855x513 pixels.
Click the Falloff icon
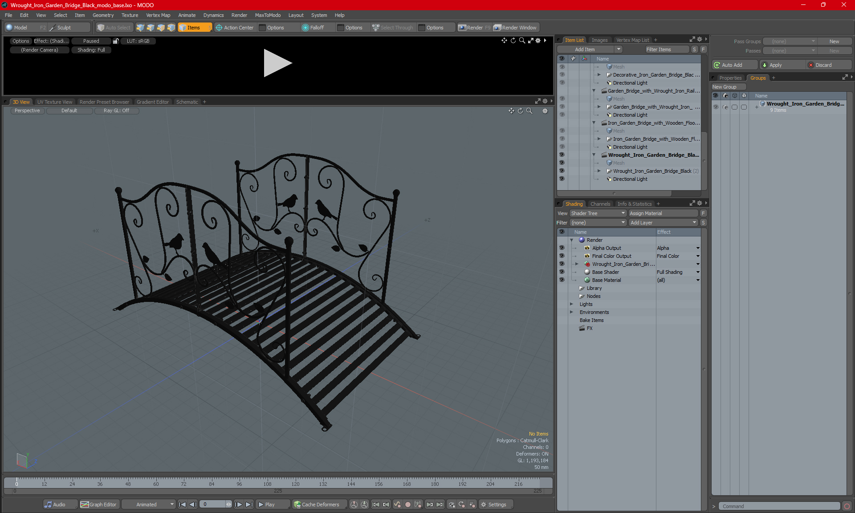305,28
